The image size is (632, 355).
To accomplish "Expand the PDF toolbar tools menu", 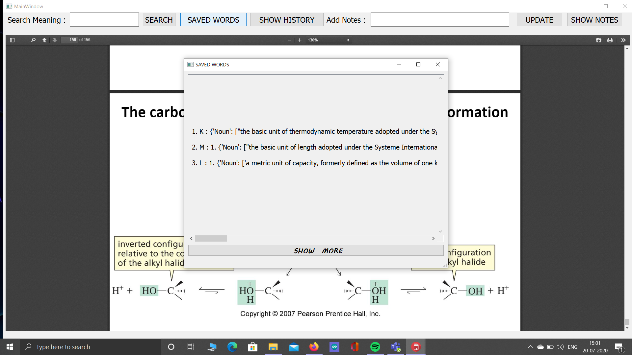I will click(x=623, y=40).
